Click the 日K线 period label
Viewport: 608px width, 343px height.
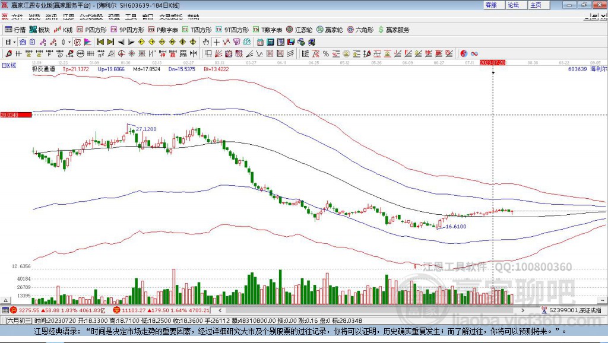click(9, 65)
